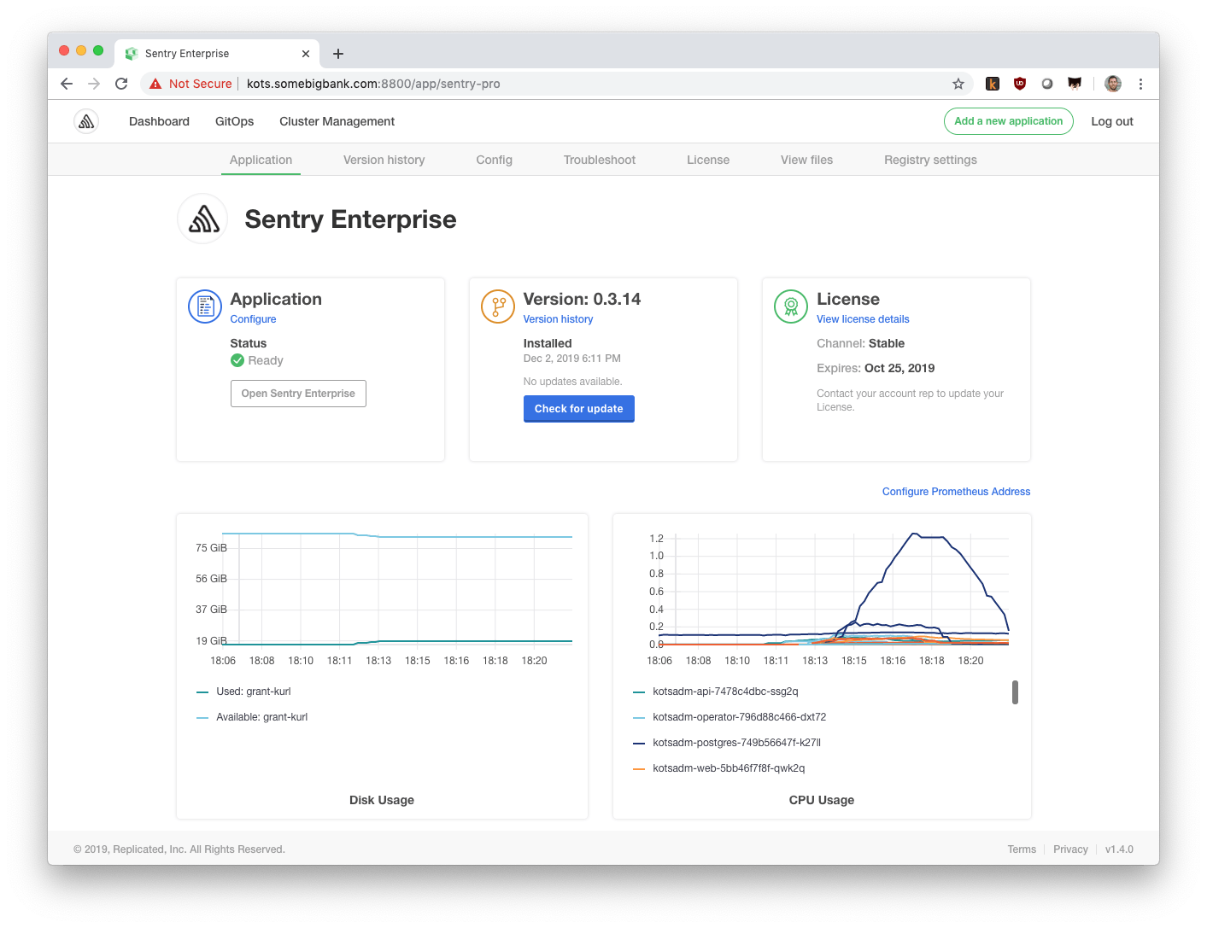Click the Open Sentry Enterprise button
The width and height of the screenshot is (1207, 928).
pyautogui.click(x=298, y=394)
